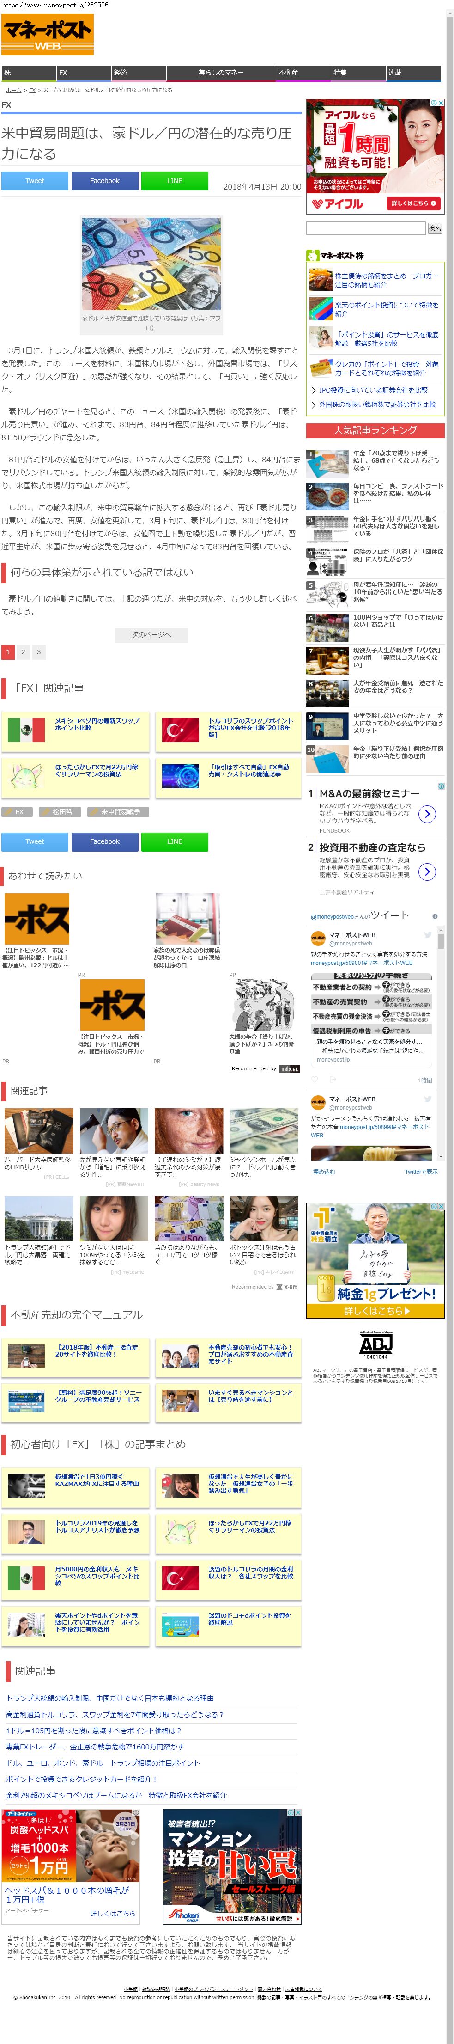Share article with the top Tweet button
Viewport: 454px width, 2044px height.
click(35, 181)
